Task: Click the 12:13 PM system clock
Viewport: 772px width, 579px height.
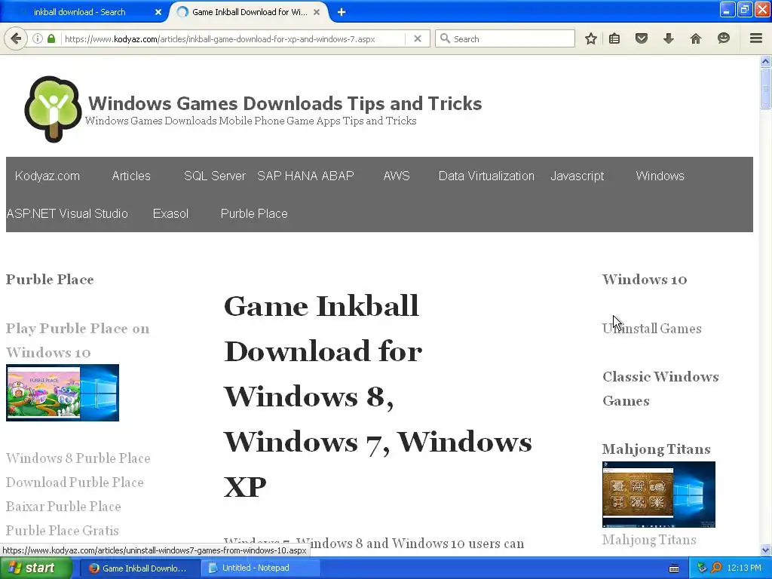Action: coord(744,568)
